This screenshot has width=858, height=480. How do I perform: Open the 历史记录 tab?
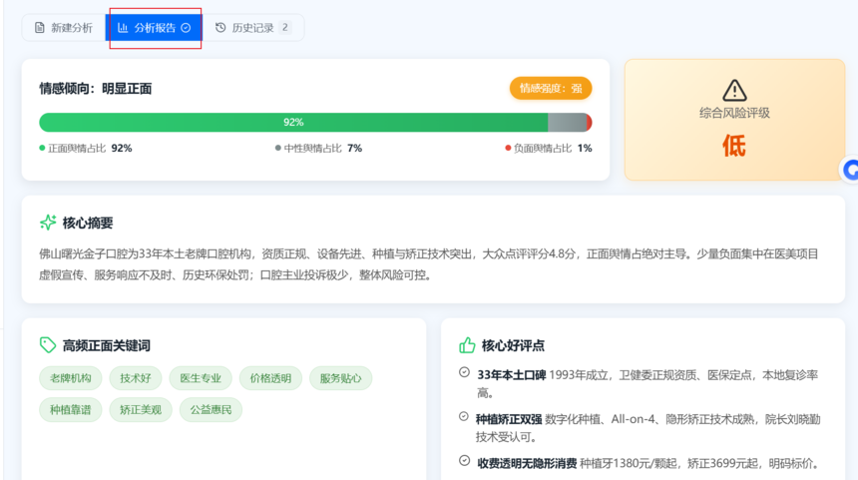tap(252, 28)
